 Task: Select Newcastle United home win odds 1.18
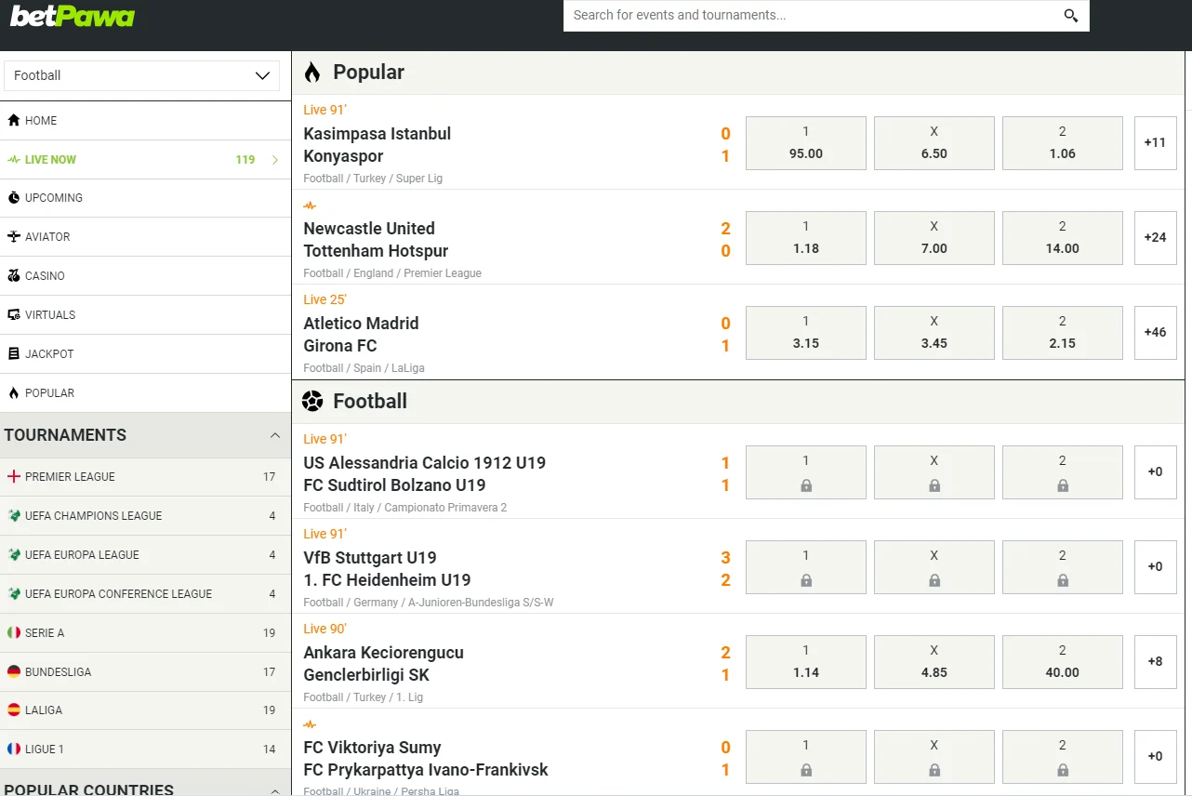pos(805,238)
